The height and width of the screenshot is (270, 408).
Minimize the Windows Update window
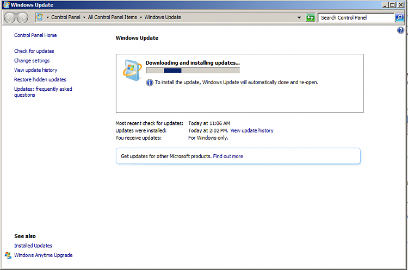(385, 5)
